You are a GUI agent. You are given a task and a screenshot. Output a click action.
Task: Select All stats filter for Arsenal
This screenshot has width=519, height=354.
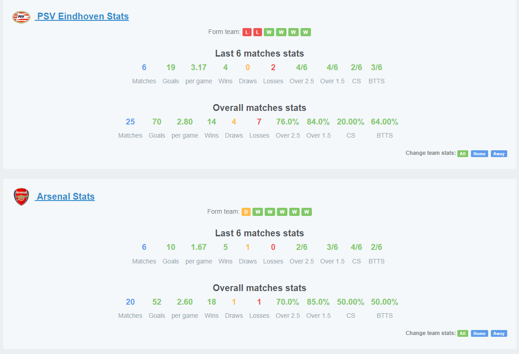tap(463, 334)
